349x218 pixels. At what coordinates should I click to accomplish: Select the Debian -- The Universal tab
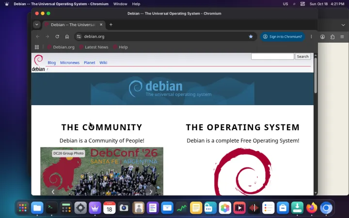pyautogui.click(x=74, y=25)
